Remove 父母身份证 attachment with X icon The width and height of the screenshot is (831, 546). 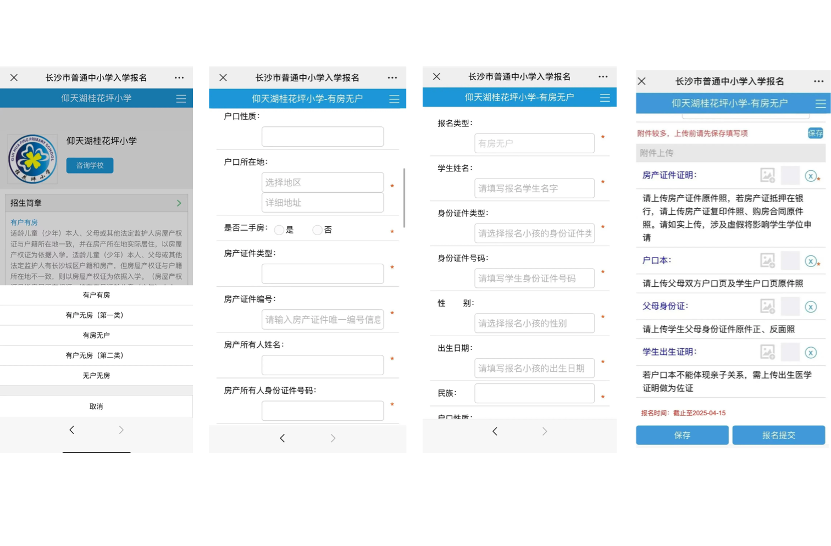pyautogui.click(x=811, y=307)
